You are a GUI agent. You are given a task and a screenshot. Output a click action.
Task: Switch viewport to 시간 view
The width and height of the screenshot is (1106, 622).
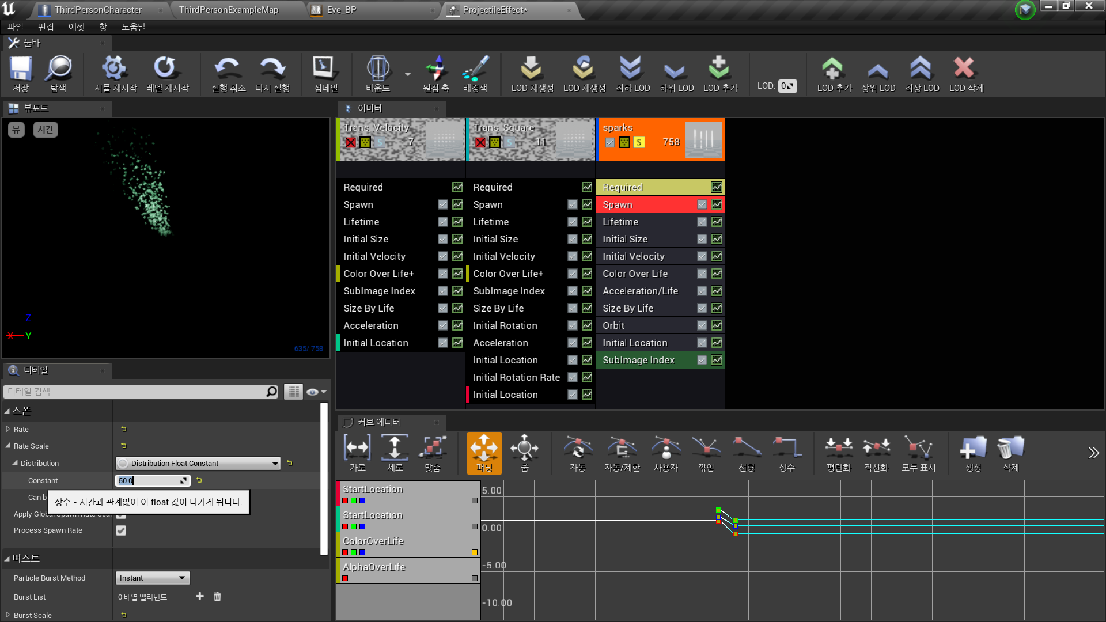[46, 130]
